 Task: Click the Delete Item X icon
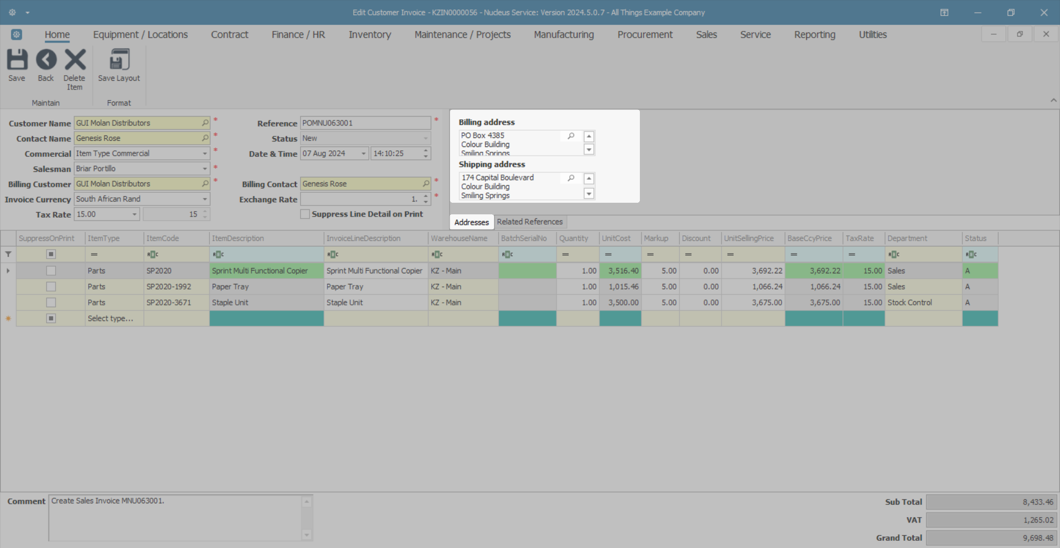pos(75,60)
